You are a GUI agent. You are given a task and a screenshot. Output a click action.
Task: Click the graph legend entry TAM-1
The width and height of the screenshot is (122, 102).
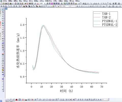(106, 14)
